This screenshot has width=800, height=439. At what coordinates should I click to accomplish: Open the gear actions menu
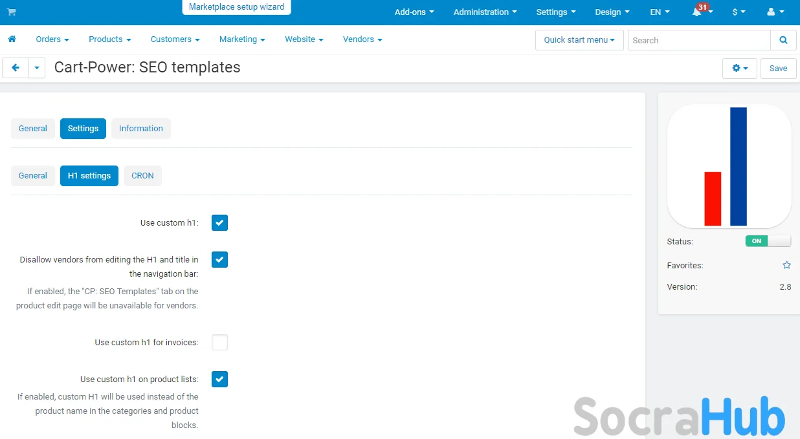pyautogui.click(x=740, y=68)
